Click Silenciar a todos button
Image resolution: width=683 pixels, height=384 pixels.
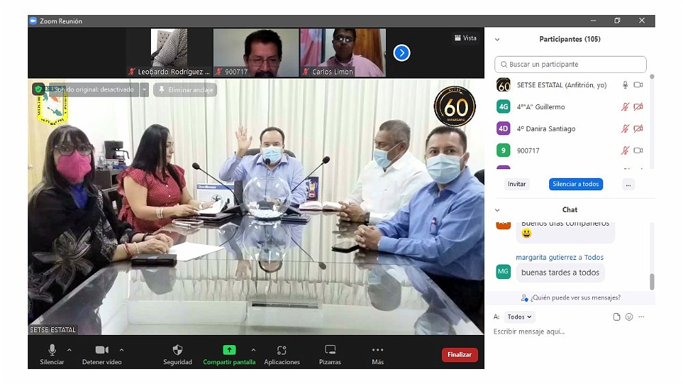[576, 184]
